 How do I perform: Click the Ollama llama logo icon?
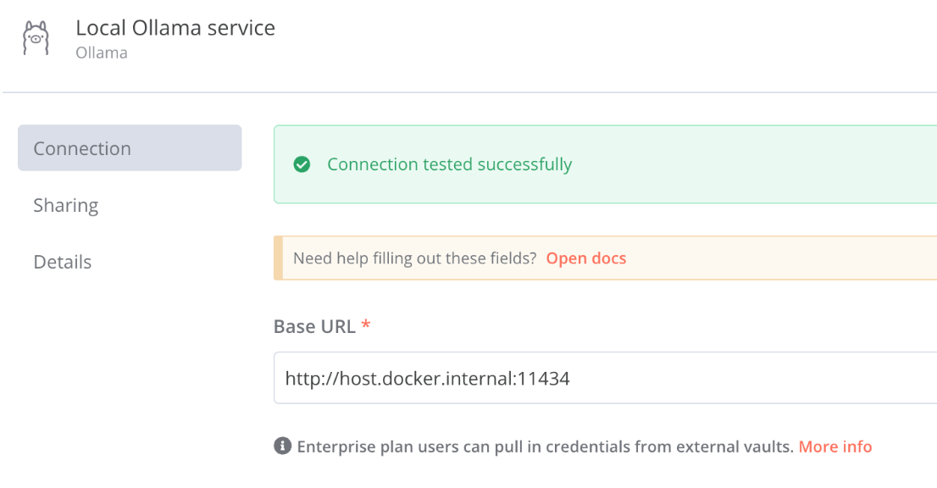(x=36, y=39)
